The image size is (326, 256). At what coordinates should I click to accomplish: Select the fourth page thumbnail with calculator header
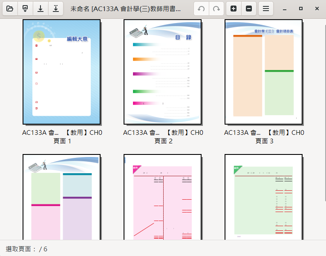tap(61, 197)
